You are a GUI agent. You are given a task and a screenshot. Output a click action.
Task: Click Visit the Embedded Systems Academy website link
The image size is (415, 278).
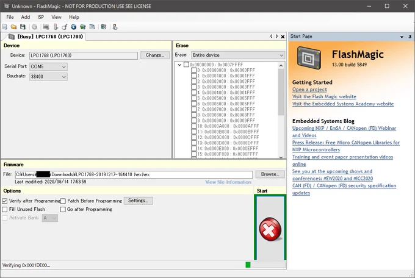click(x=343, y=104)
